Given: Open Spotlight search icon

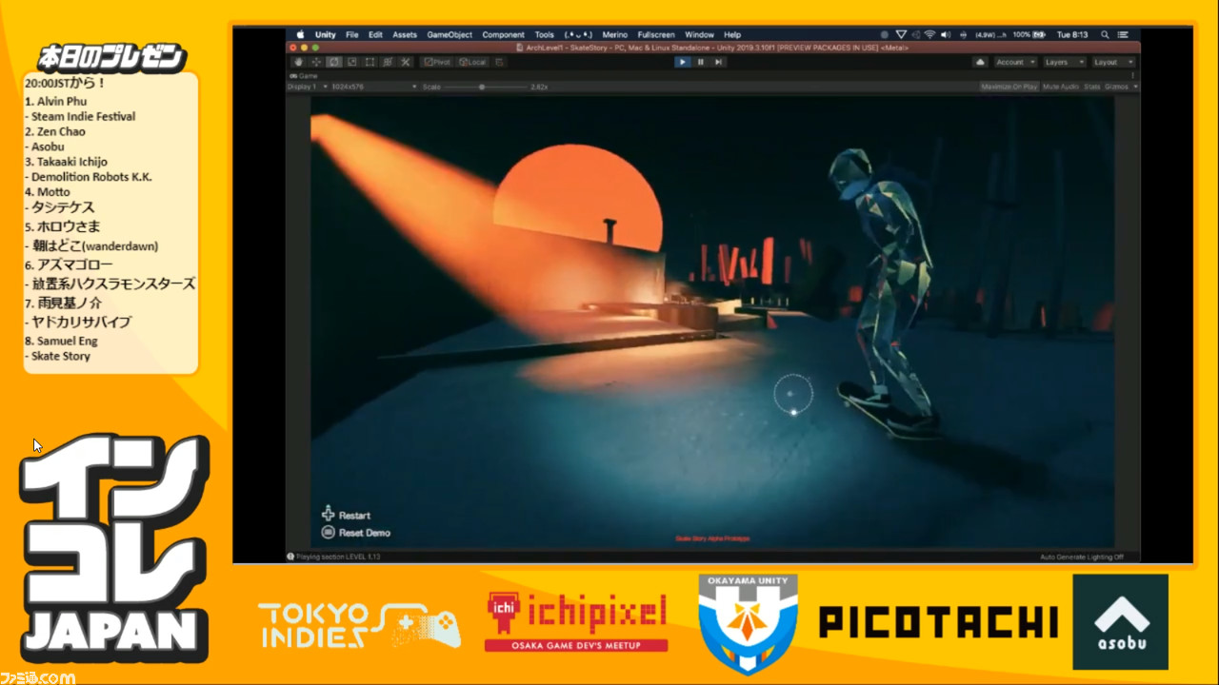Looking at the screenshot, I should 1105,34.
